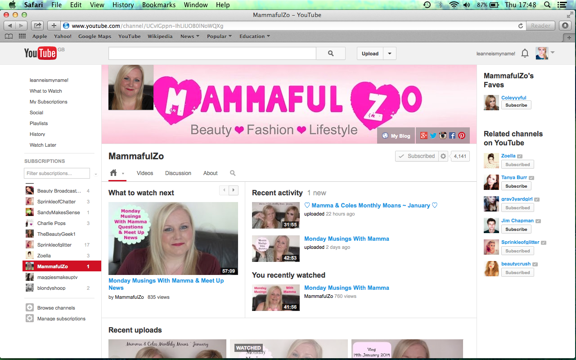Open the dropdown arrow beside the home tab
Image resolution: width=576 pixels, height=360 pixels.
(x=123, y=174)
